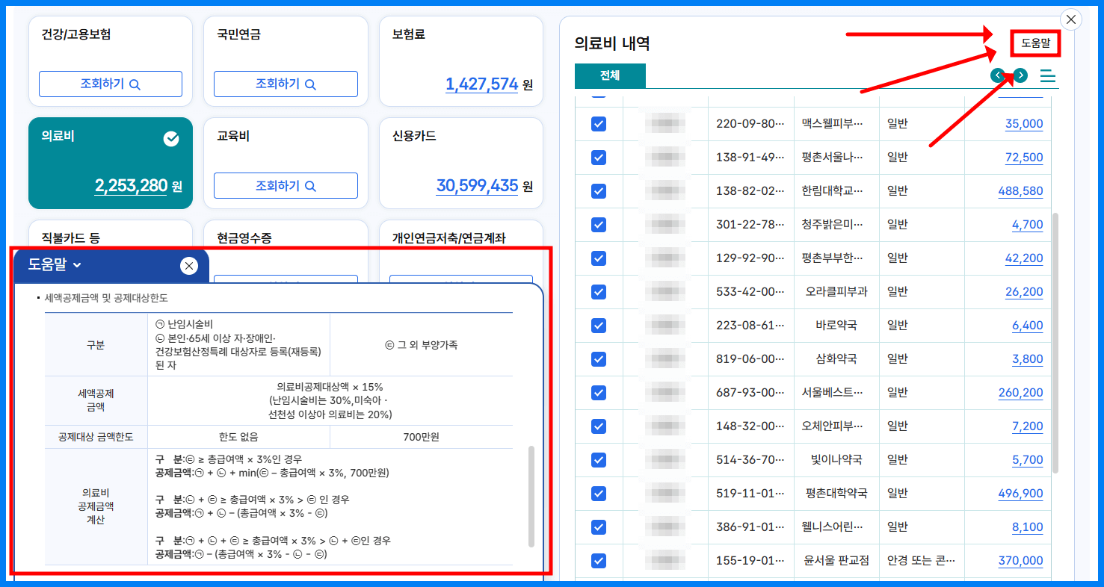Uncheck the 한림대학교 expense row
1104x587 pixels.
tap(598, 190)
